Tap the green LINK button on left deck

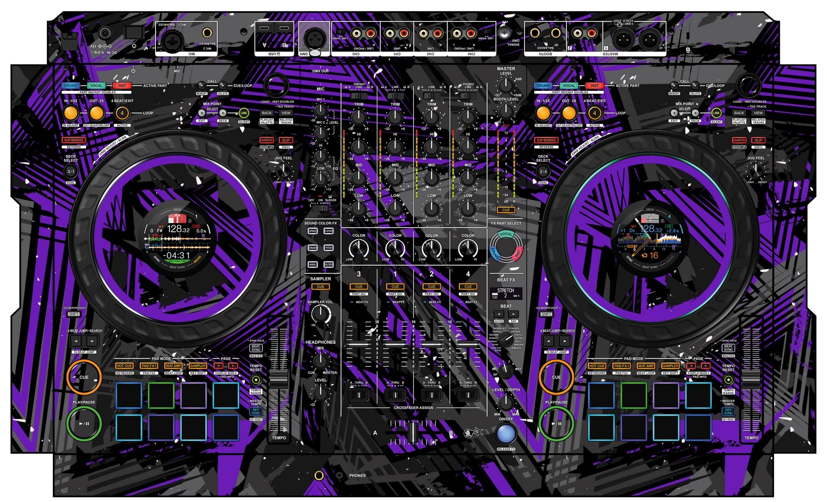click(x=243, y=113)
